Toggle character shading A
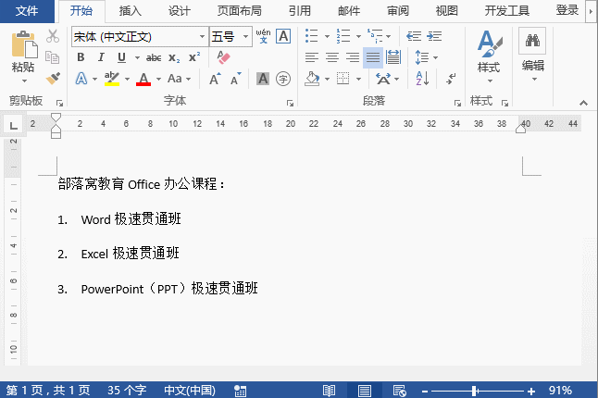The height and width of the screenshot is (398, 598). (x=263, y=79)
